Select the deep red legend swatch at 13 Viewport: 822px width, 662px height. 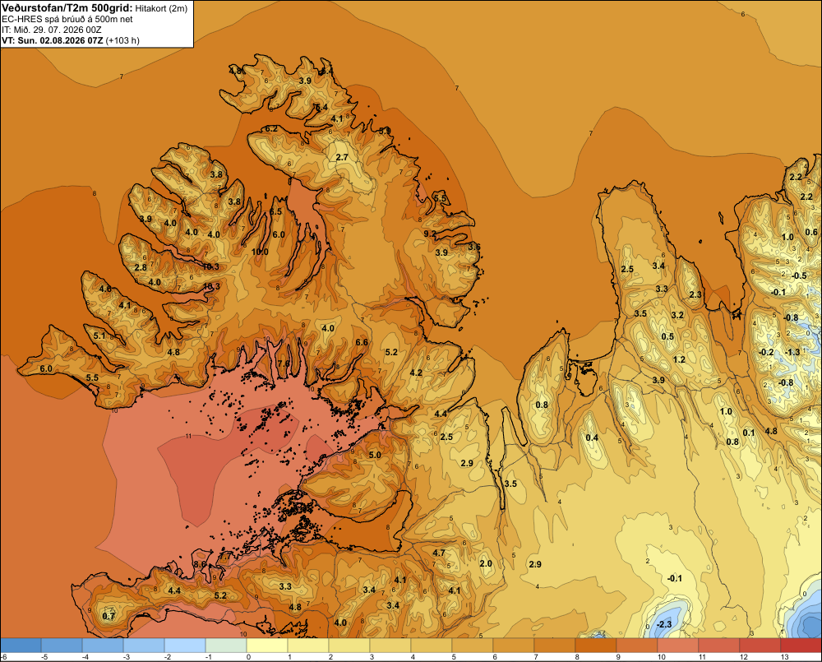coord(801,645)
